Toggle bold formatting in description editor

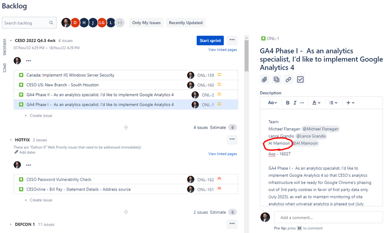(x=287, y=103)
